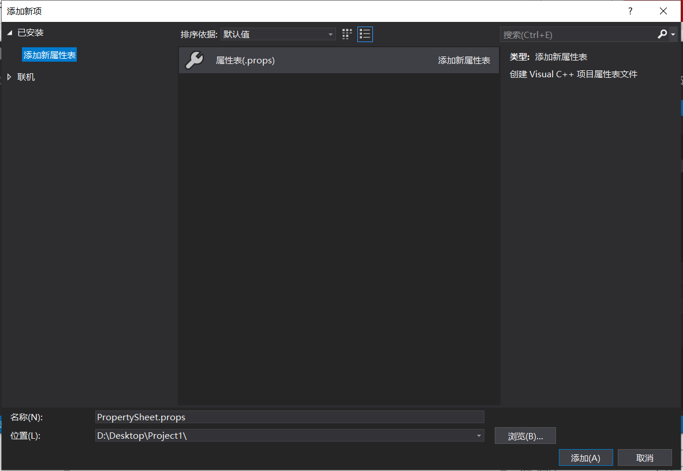Click the 联机 label
The height and width of the screenshot is (471, 683).
point(26,77)
